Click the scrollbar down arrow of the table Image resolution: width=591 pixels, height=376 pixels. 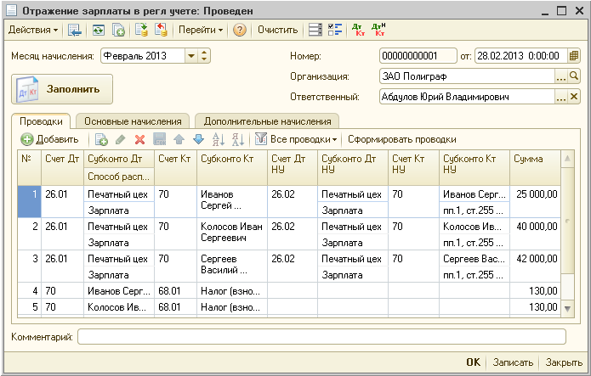pos(567,309)
